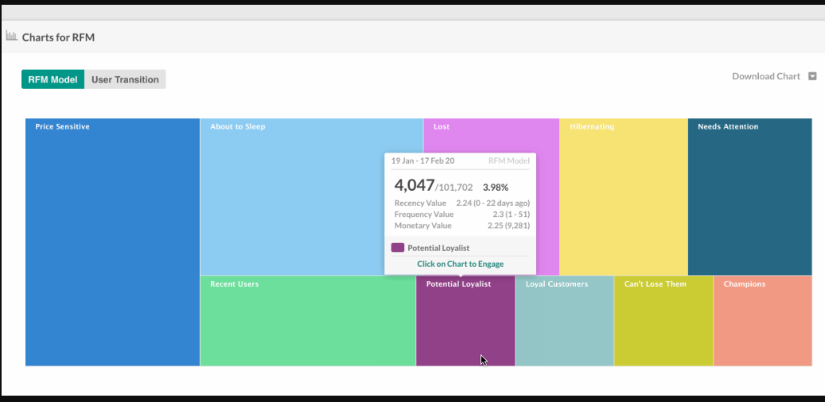The height and width of the screenshot is (402, 825).
Task: Click the bar chart icon beside Charts for RFM
Action: (x=12, y=37)
